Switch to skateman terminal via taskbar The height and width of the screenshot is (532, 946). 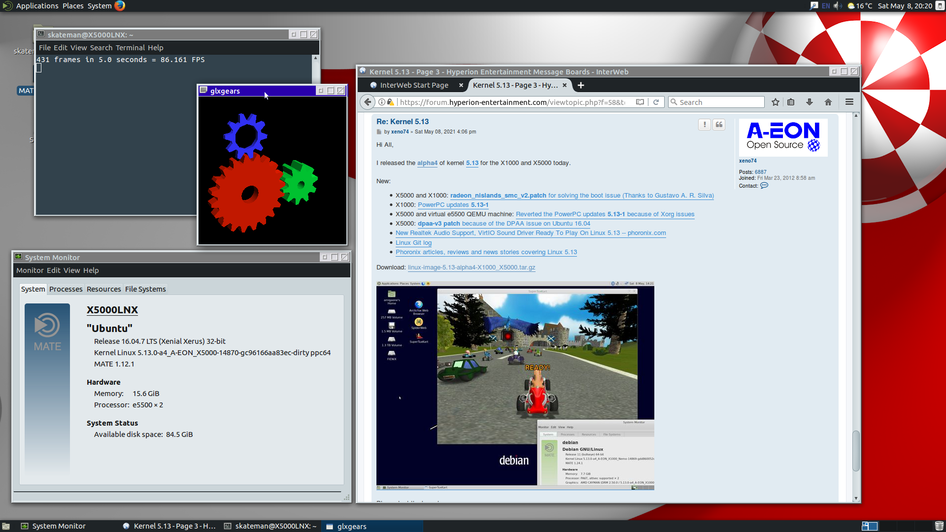click(x=270, y=526)
